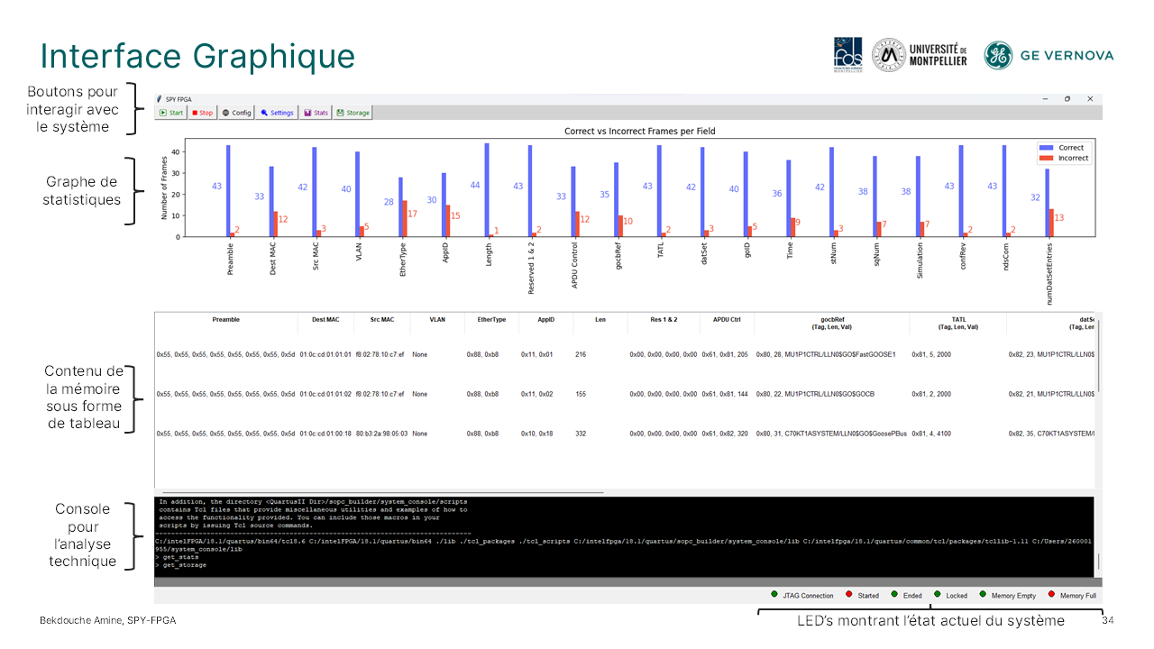Open the Storage toolbar button
1154x649 pixels.
(353, 113)
